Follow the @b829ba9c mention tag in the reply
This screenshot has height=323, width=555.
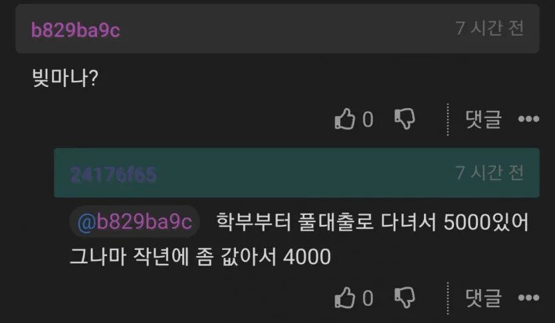tap(135, 222)
